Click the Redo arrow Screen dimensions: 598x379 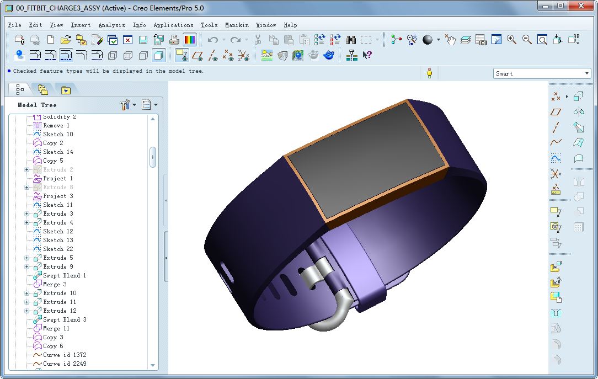point(236,40)
